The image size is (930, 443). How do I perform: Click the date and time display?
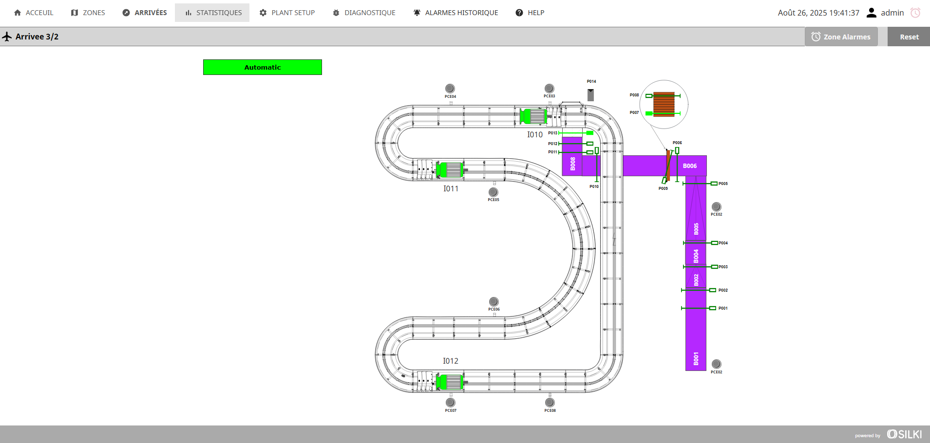tap(818, 13)
